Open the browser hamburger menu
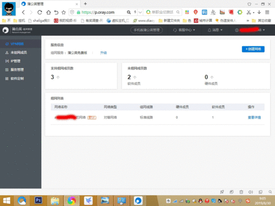275x206 pixels. (267, 12)
